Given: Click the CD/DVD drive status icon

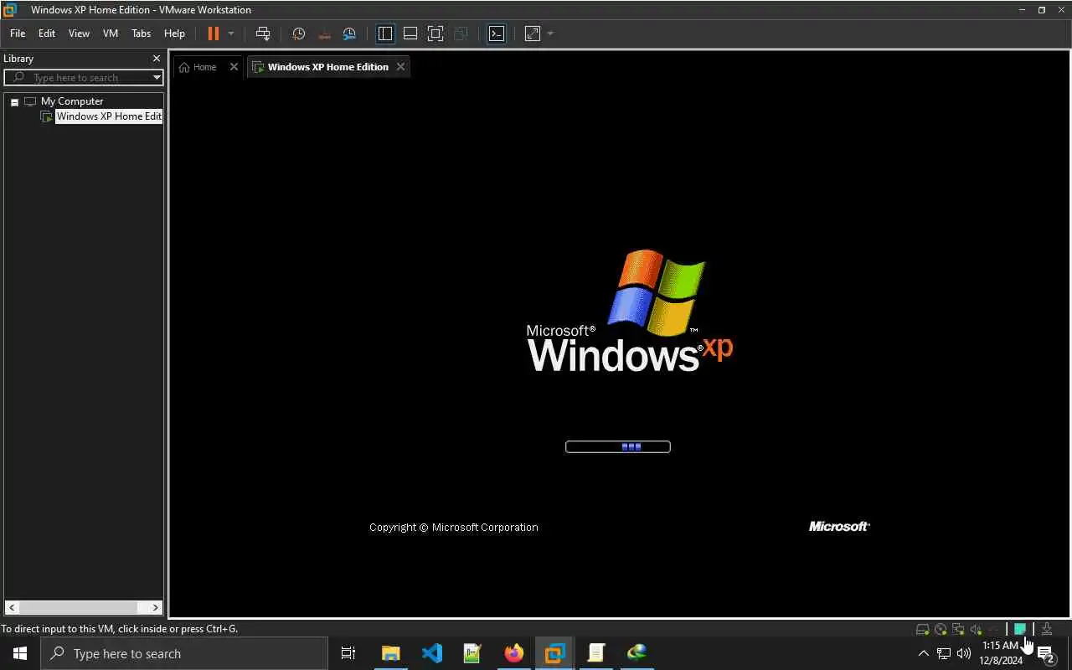Looking at the screenshot, I should pos(941,629).
